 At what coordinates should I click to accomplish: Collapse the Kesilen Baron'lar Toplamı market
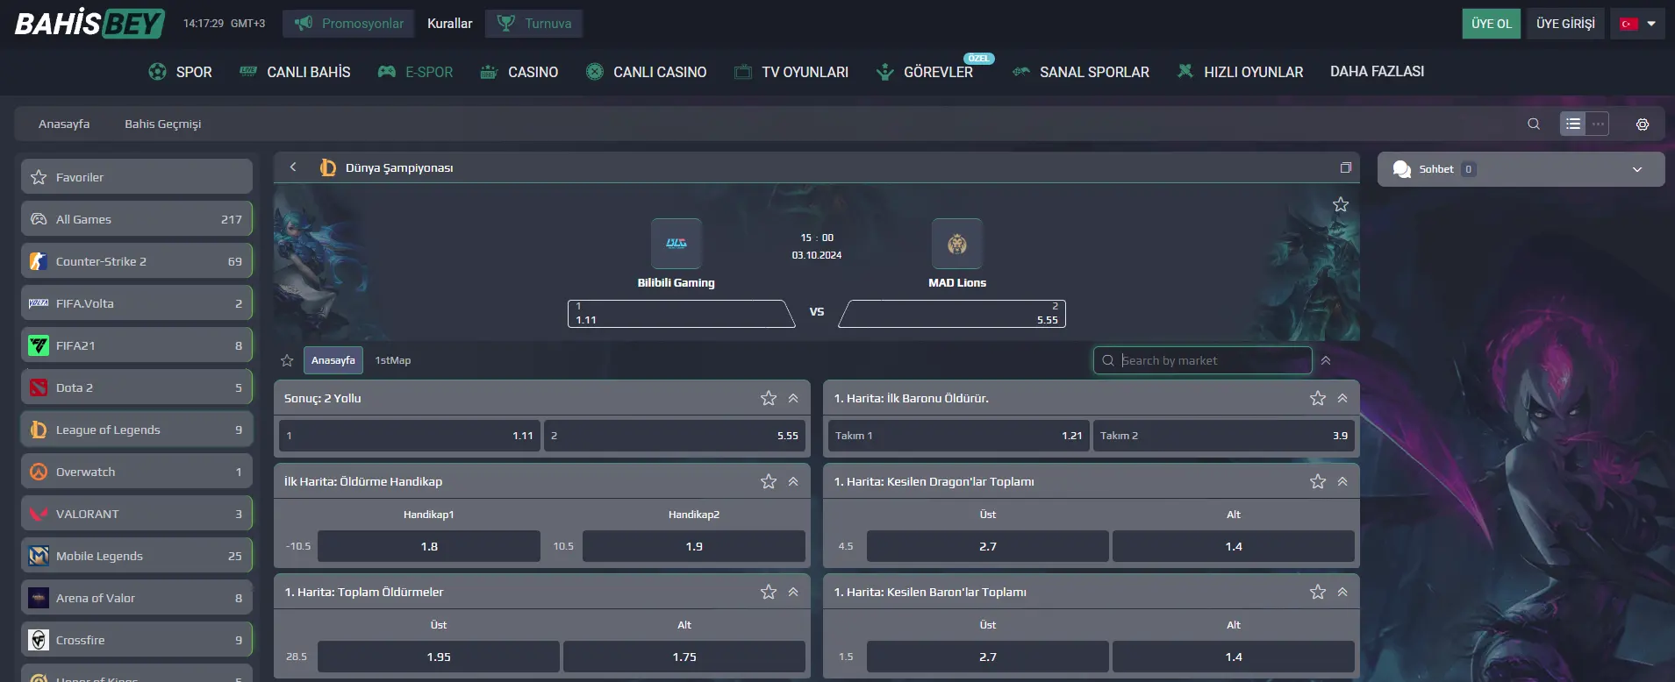[x=1342, y=592]
